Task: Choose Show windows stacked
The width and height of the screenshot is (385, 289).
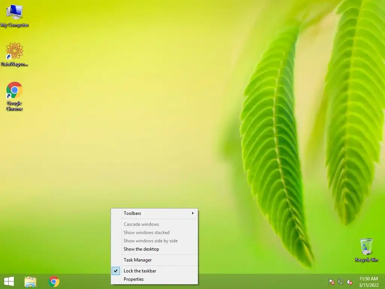Action: tap(154, 233)
